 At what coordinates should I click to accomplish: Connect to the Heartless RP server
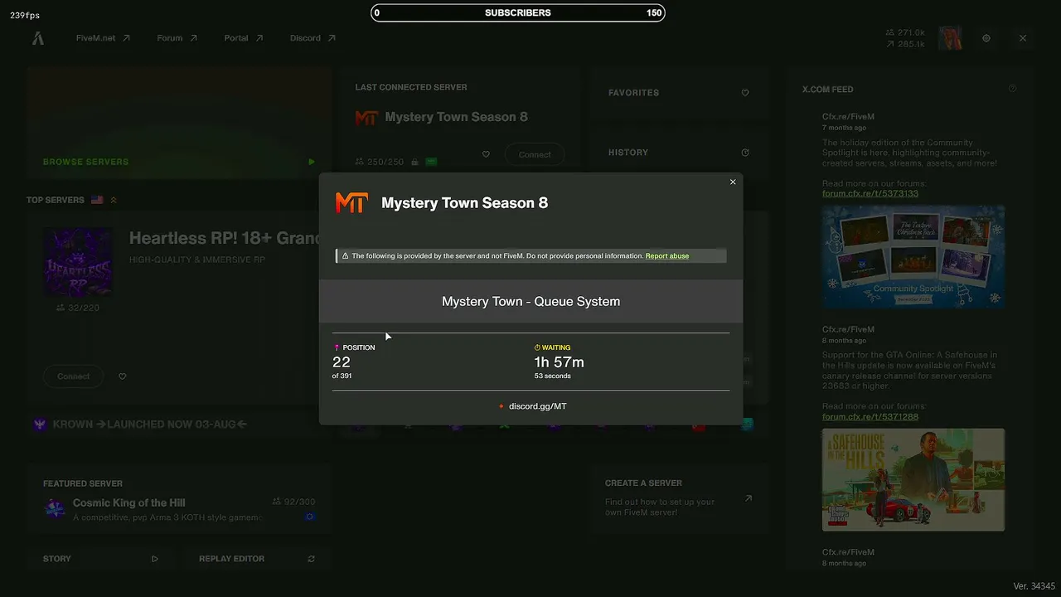73,376
